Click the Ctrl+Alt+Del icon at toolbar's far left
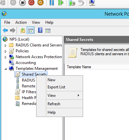Screen dimensions: 129x140 [x=3, y=3]
